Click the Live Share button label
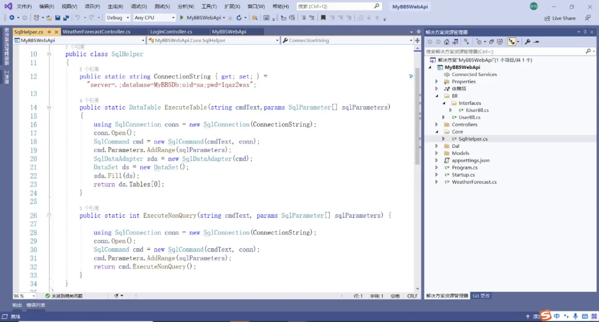The width and height of the screenshot is (599, 322). tap(564, 18)
